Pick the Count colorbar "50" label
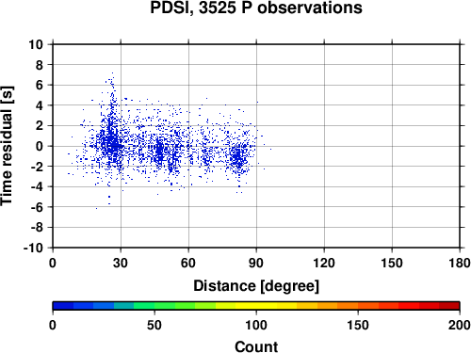This screenshot has height=353, width=471. click(154, 325)
